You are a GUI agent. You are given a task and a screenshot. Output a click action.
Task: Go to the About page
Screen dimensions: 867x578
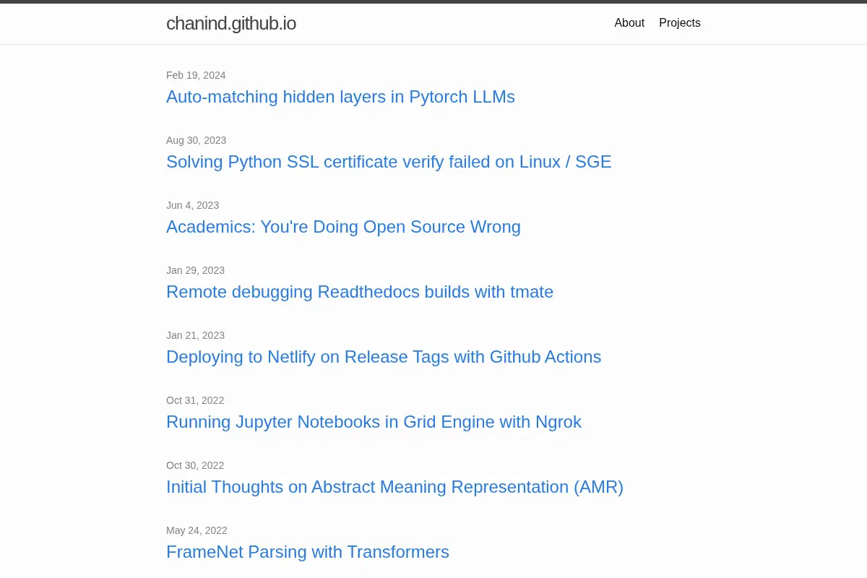(629, 23)
